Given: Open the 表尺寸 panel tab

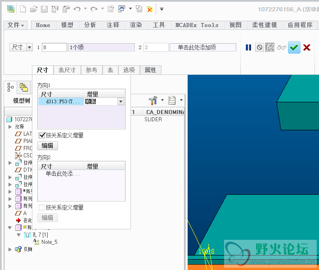Looking at the screenshot, I should point(67,70).
